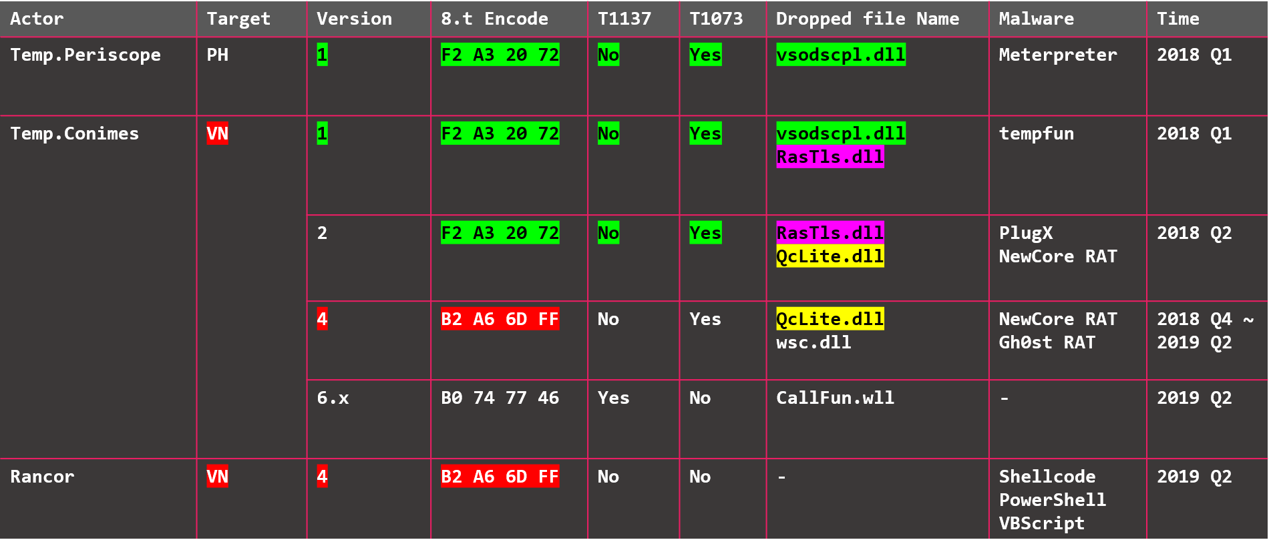
Task: Click NewCore RAT below PlugX
Action: [x=1058, y=256]
